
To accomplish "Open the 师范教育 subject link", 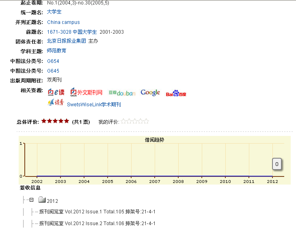I will coord(56,51).
